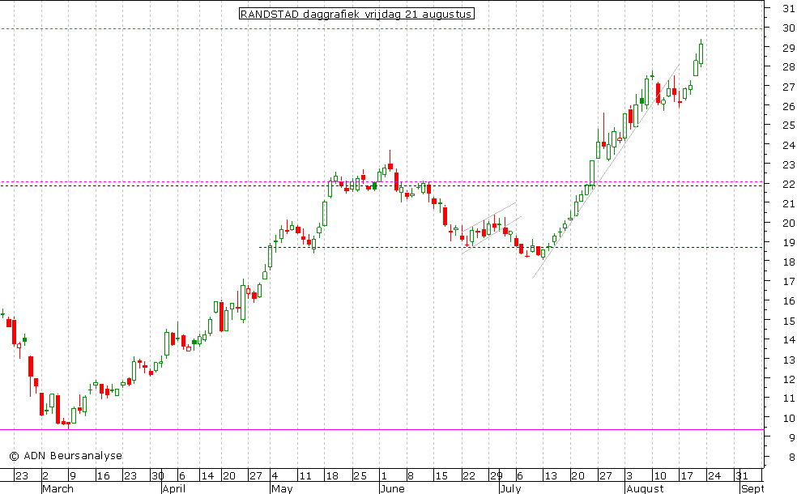Select date label 3 above August
The image size is (797, 494).
[630, 475]
